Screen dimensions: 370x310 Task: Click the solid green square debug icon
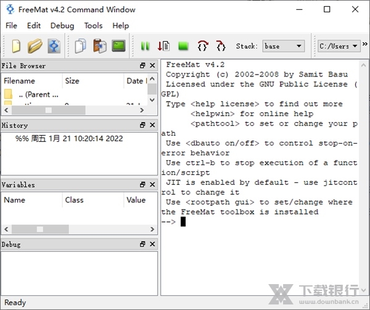[183, 46]
